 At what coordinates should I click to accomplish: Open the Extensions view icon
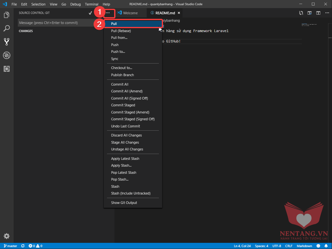[x=6, y=69]
